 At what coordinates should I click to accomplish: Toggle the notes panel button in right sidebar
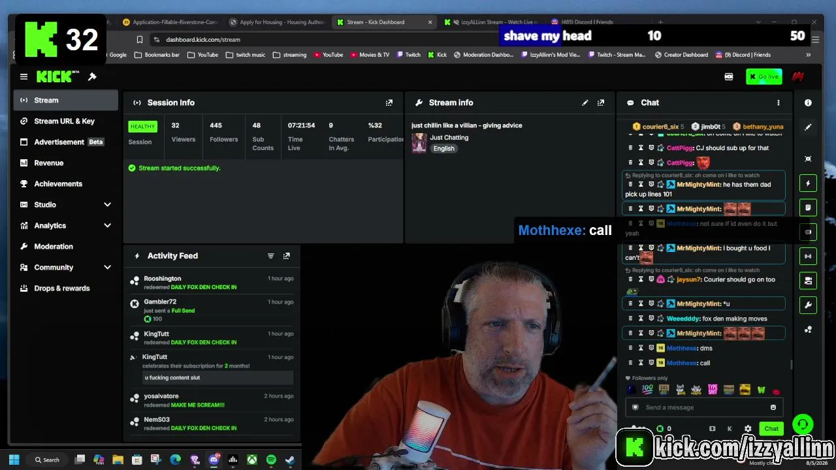coord(808,208)
